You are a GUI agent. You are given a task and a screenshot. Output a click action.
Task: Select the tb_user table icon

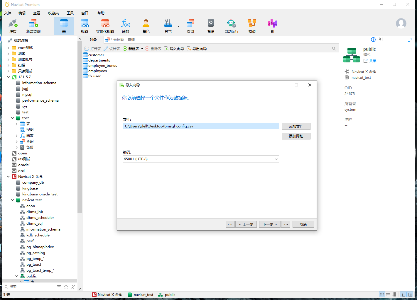pos(85,76)
